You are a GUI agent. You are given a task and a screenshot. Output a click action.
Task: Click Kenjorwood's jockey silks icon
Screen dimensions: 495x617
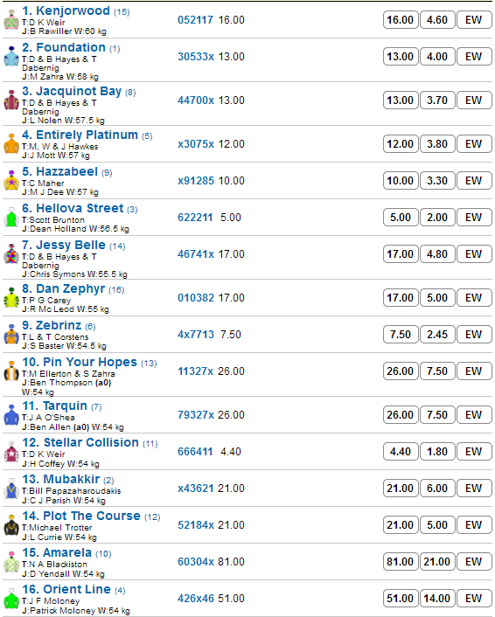(11, 20)
